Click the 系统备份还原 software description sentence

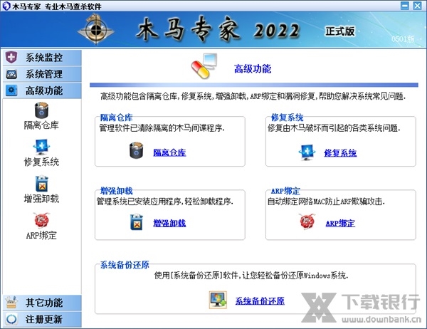tap(251, 276)
